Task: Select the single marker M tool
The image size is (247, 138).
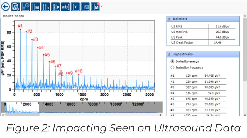Action: point(35,7)
